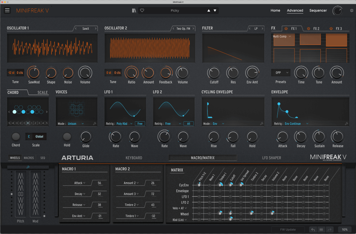Image resolution: width=356 pixels, height=234 pixels.
Task: Toggle the Hold button under Voices
Action: 67,136
